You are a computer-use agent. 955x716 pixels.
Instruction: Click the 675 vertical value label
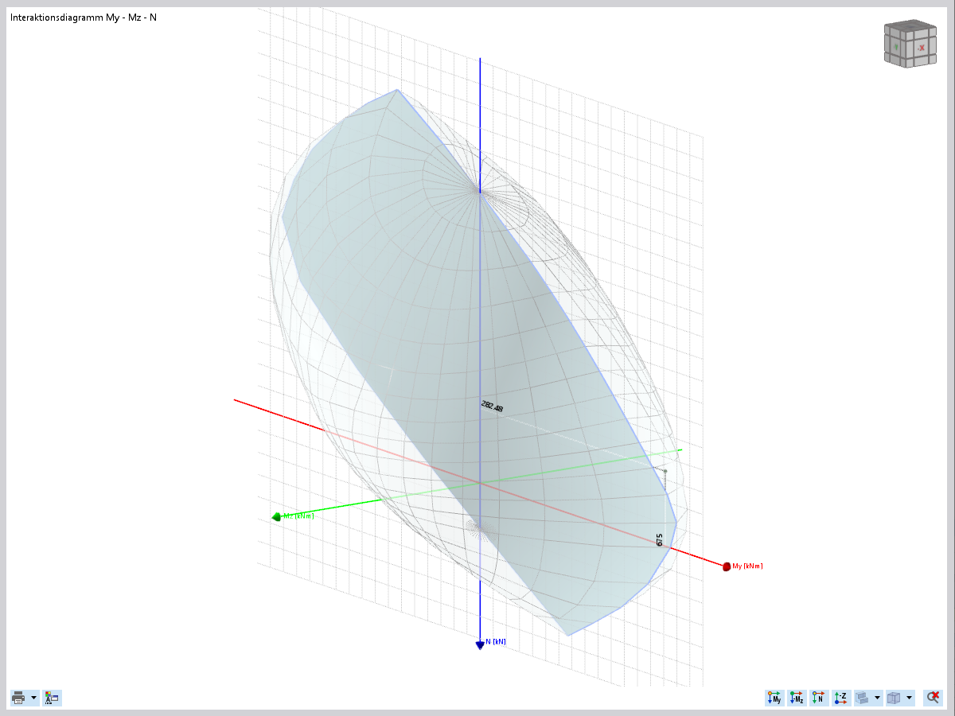660,540
